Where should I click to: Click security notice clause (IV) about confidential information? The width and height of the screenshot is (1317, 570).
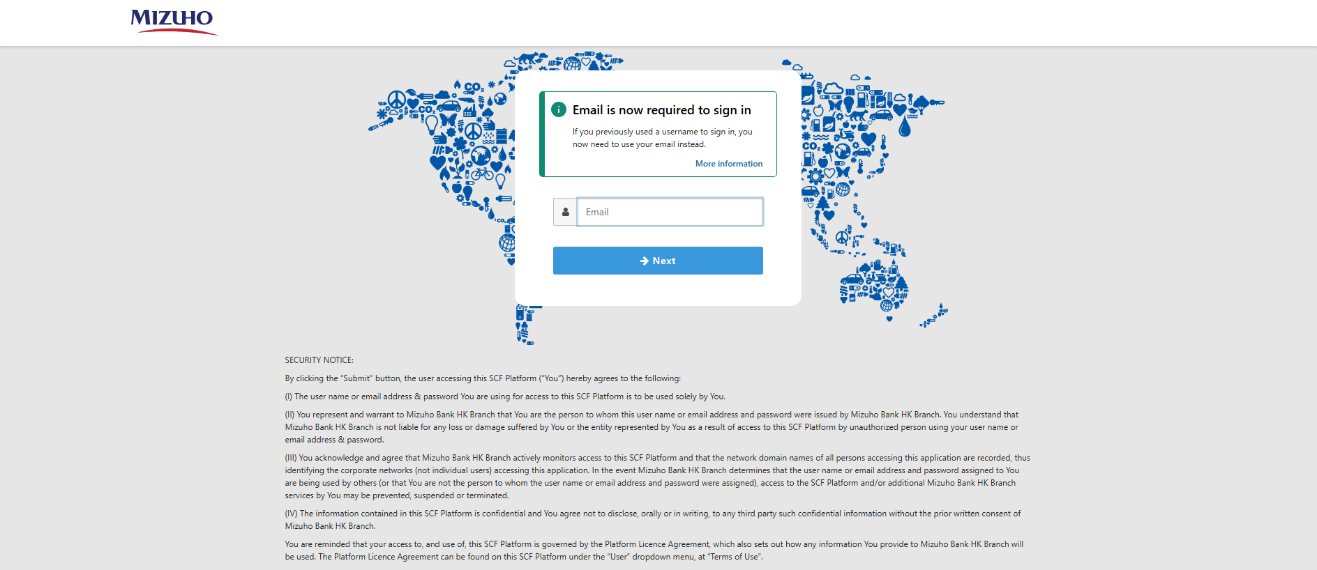pos(653,520)
